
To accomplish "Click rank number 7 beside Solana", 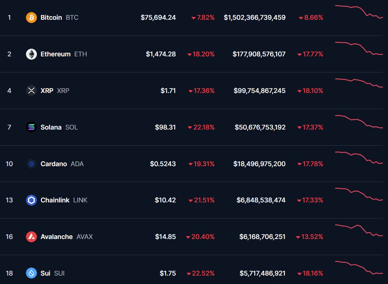I will click(9, 127).
